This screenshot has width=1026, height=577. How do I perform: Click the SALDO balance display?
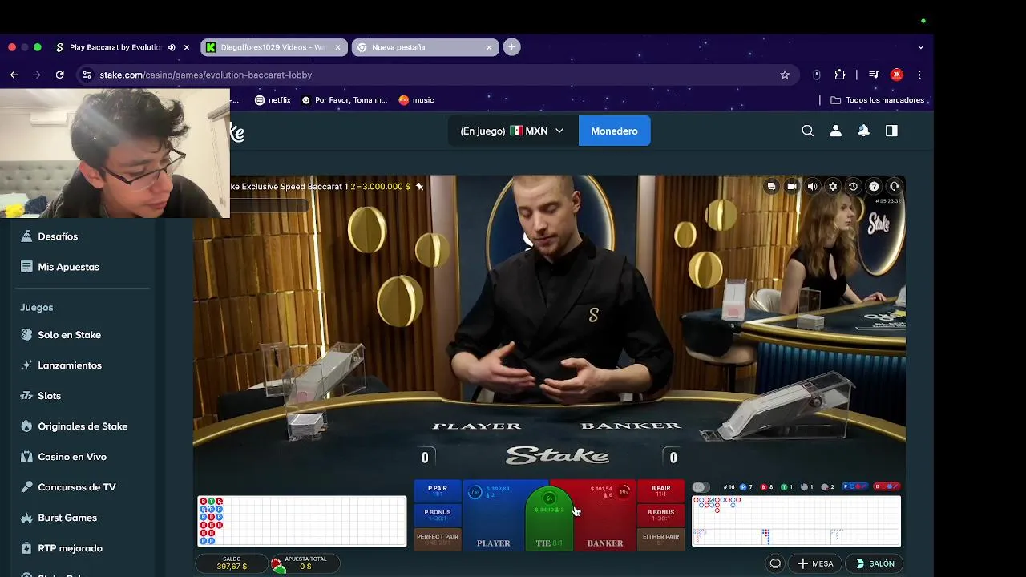(x=232, y=563)
